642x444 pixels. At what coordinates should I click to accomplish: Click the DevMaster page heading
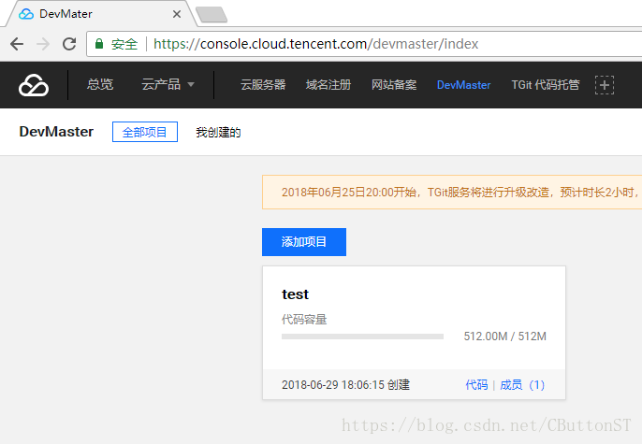coord(56,132)
